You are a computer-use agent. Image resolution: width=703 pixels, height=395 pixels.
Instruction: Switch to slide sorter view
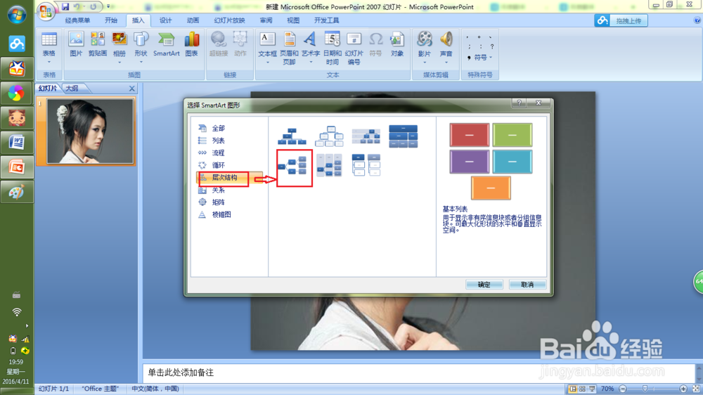coord(582,389)
